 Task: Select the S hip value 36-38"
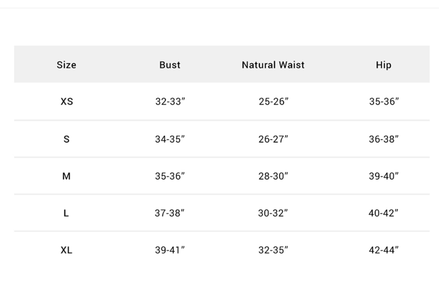pos(384,139)
